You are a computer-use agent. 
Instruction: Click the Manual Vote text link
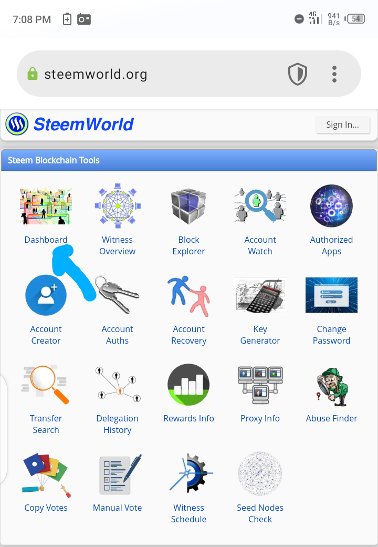click(118, 508)
